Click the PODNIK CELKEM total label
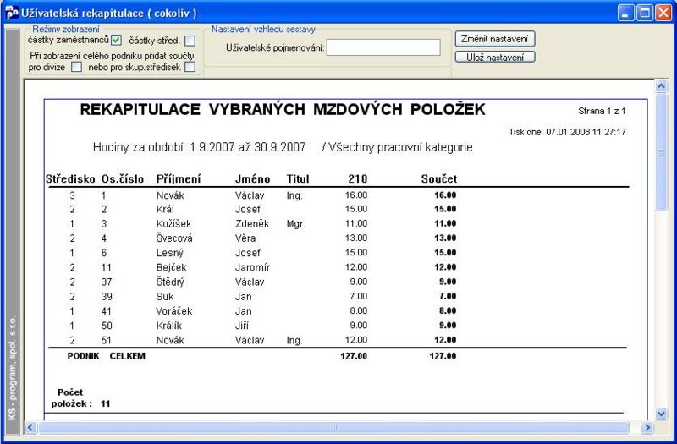Viewport: 677px width, 444px height. pyautogui.click(x=107, y=356)
